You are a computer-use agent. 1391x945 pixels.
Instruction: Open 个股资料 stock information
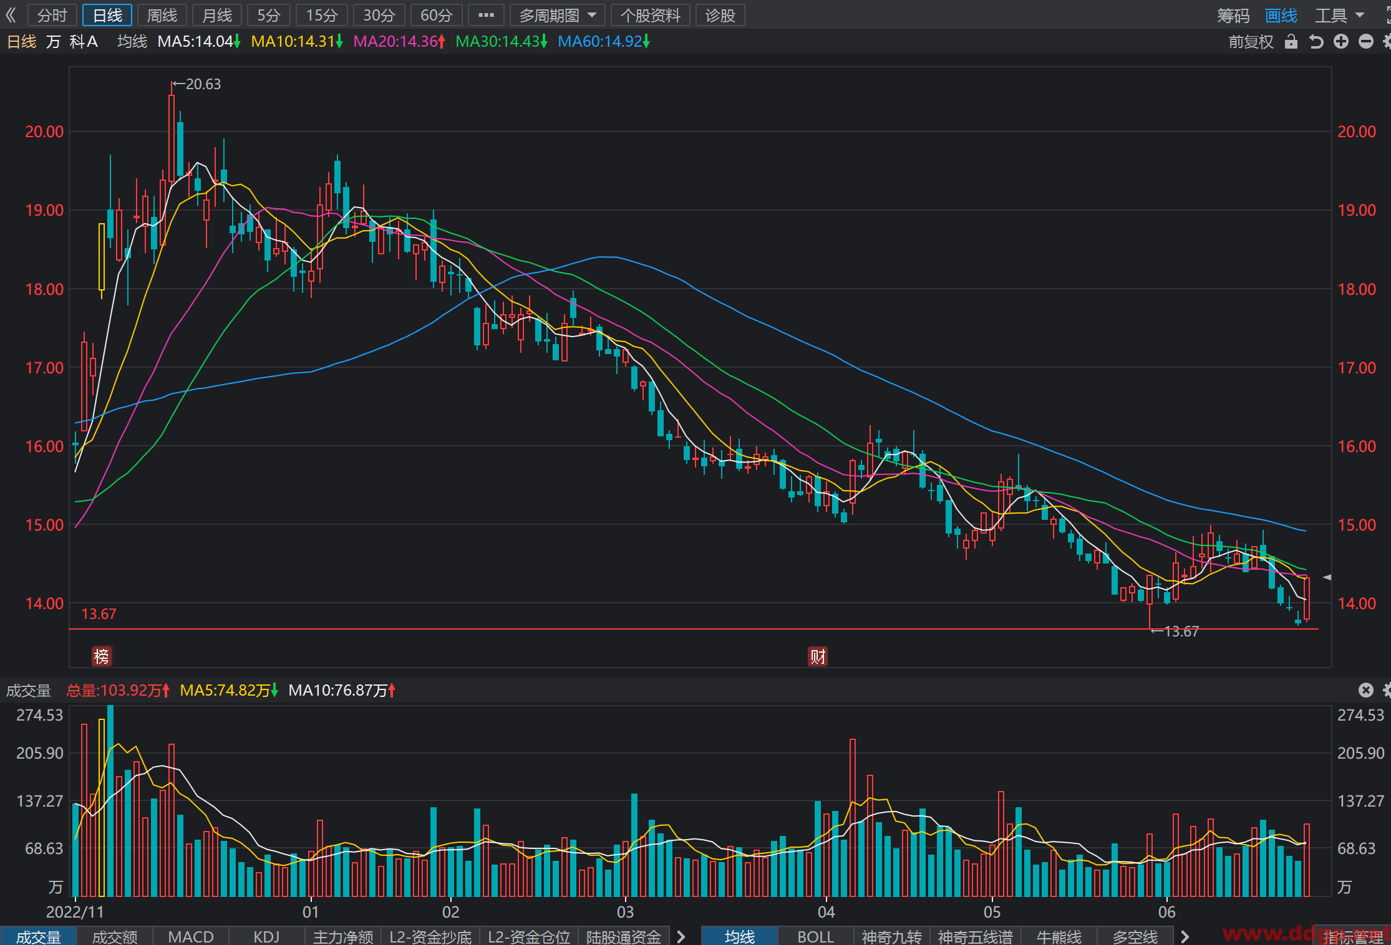click(650, 15)
